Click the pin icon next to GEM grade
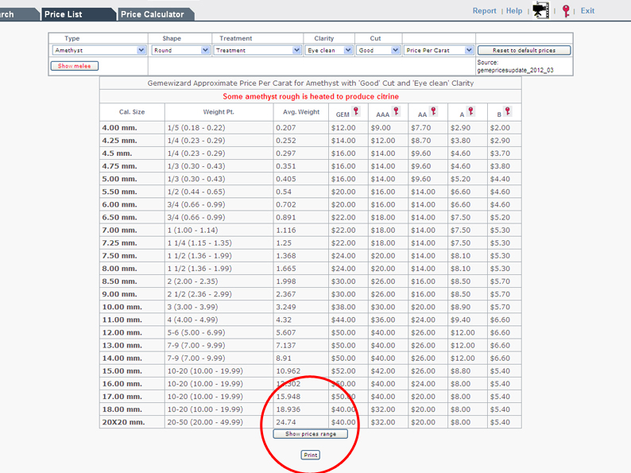The image size is (631, 473). (355, 112)
